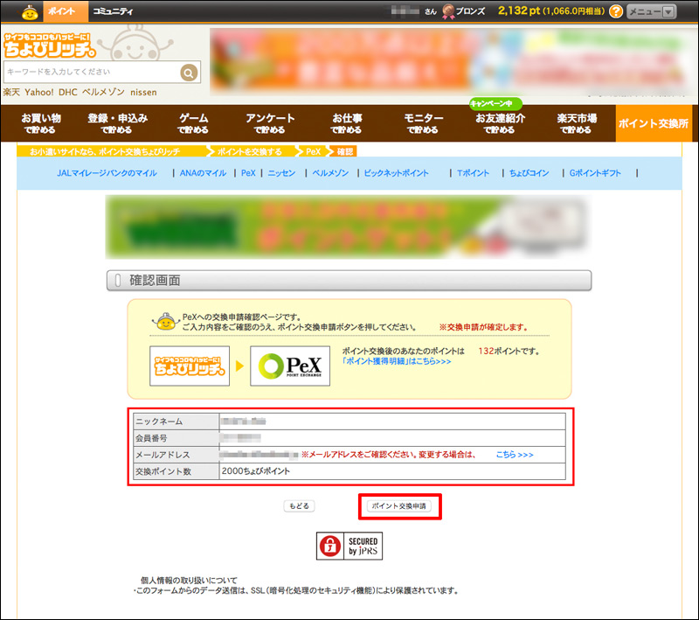
Task: Open ニッセン exchange link
Action: click(x=281, y=173)
